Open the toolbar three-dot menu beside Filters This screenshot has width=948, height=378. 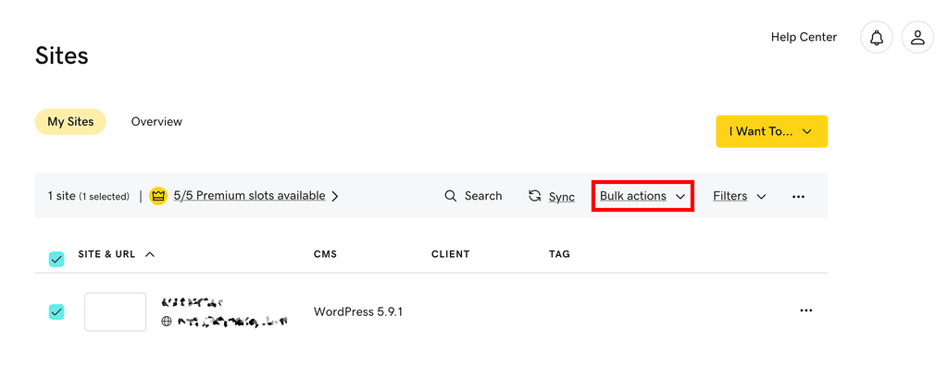(798, 197)
